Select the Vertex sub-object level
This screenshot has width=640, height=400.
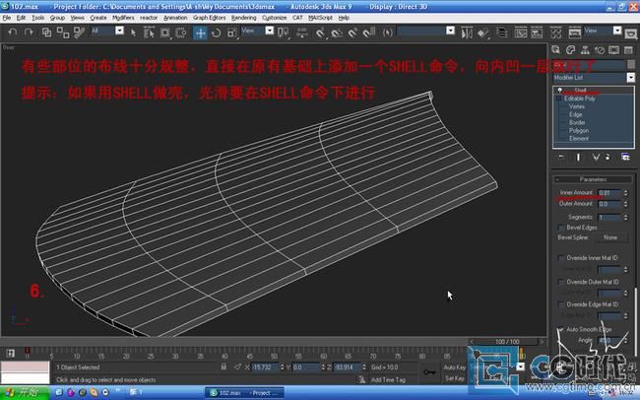coord(577,106)
